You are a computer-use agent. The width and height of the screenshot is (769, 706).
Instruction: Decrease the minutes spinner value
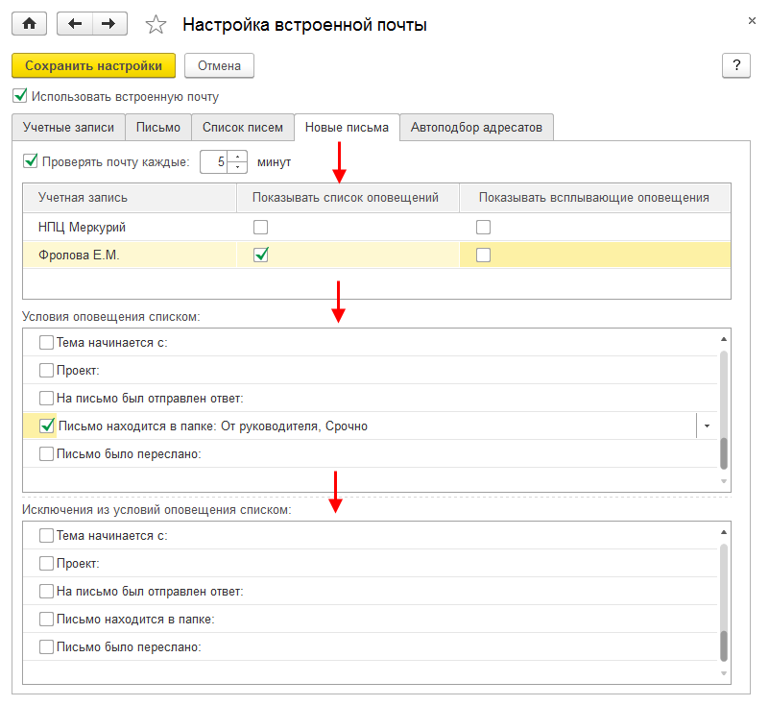coord(238,167)
